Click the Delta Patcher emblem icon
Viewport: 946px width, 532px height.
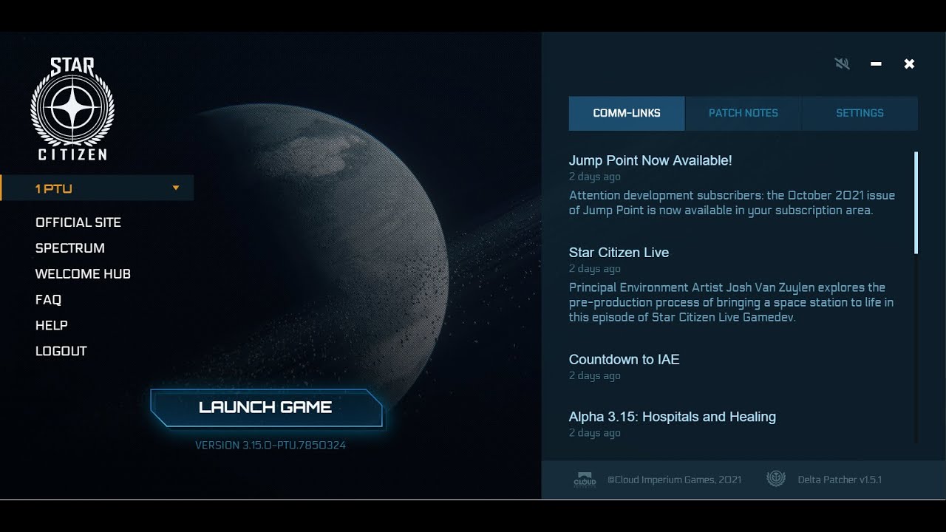(x=775, y=479)
